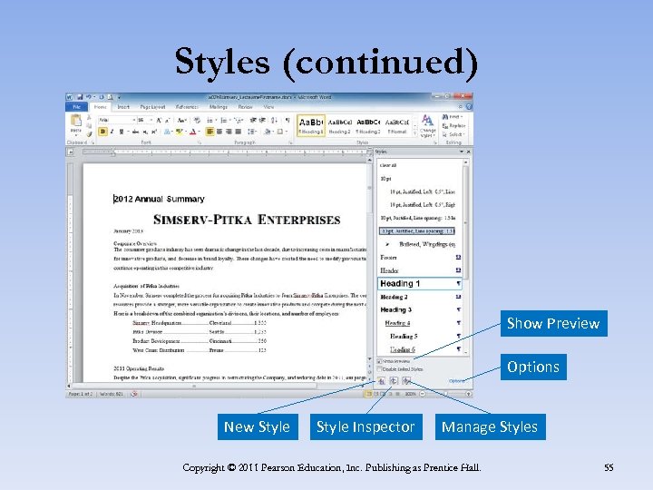The height and width of the screenshot is (490, 653).
Task: Open the font name dropdown
Action: pos(134,121)
